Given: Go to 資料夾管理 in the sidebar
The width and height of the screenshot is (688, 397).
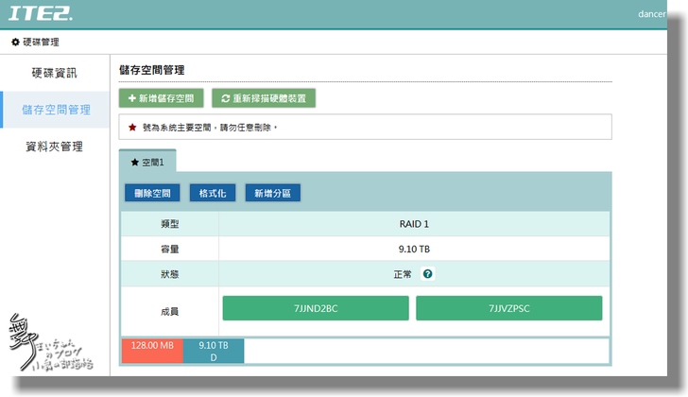Looking at the screenshot, I should 54,147.
